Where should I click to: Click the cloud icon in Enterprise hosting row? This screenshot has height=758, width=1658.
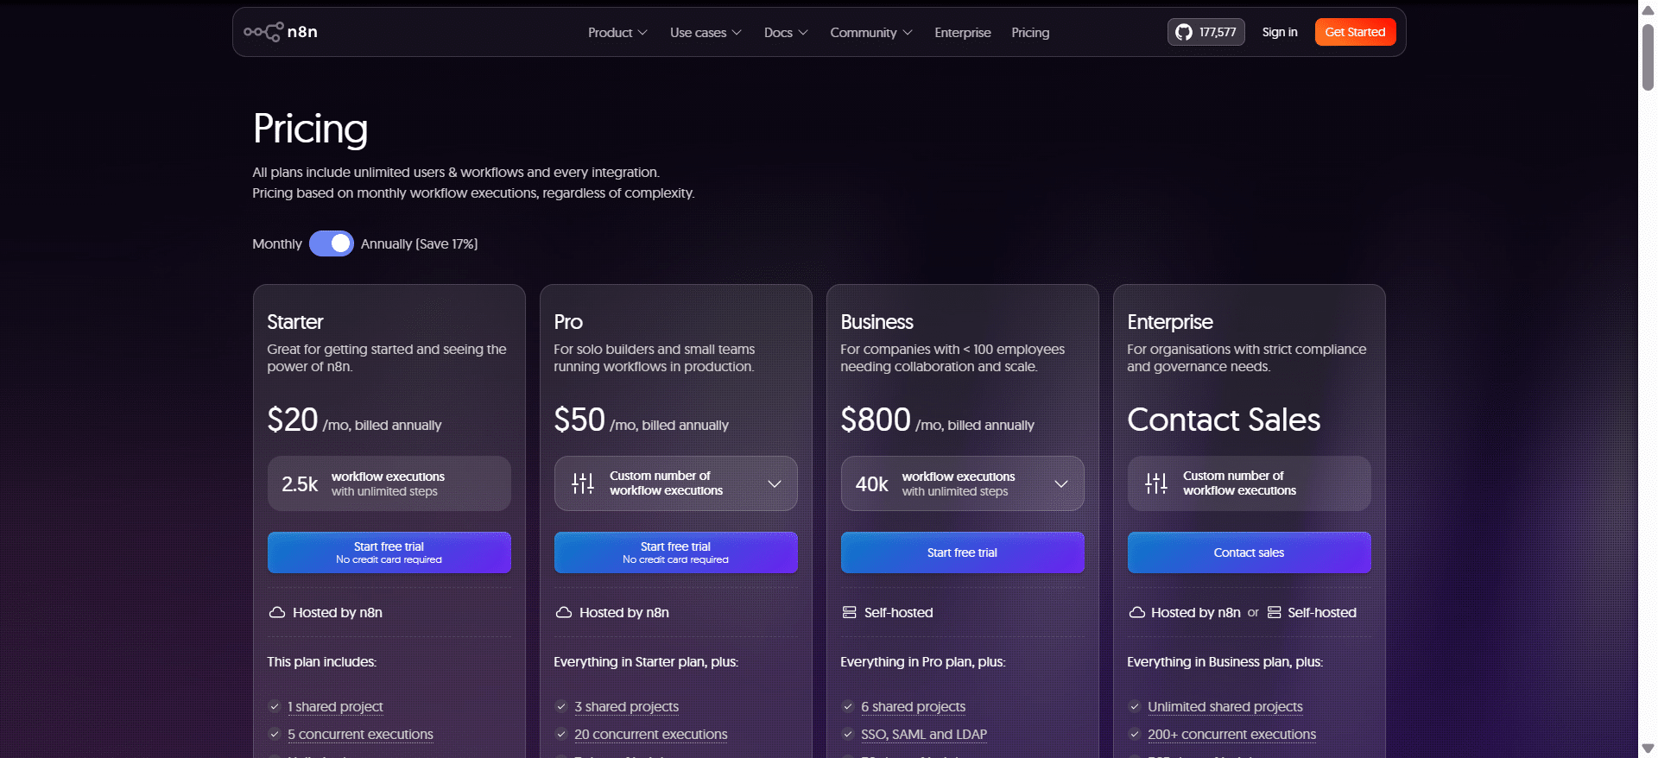coord(1137,612)
